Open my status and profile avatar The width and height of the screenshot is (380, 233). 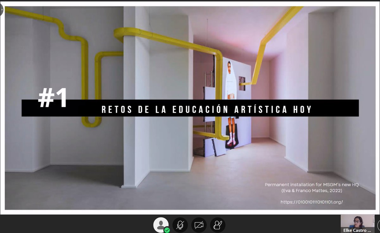[161, 225]
